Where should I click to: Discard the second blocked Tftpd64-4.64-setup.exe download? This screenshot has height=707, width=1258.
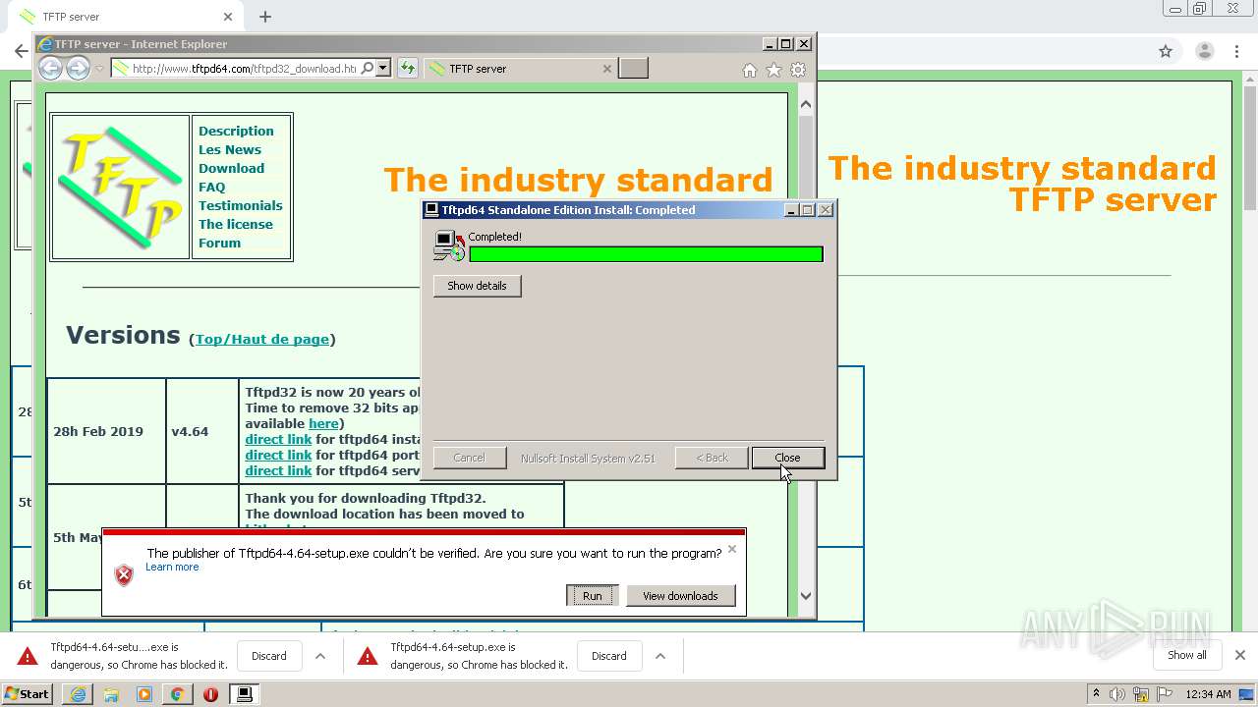click(x=609, y=656)
